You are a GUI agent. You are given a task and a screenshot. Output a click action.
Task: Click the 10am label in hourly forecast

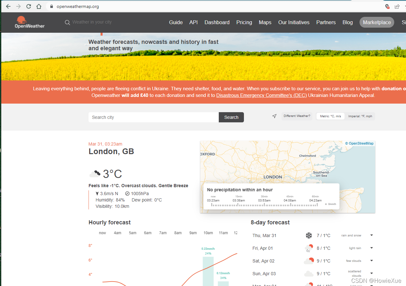point(208,233)
